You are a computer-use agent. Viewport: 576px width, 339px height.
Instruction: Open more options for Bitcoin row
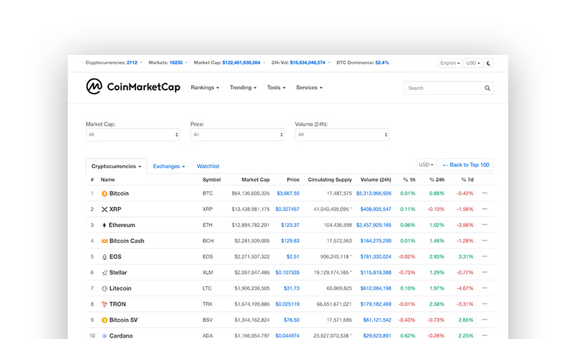(x=485, y=193)
